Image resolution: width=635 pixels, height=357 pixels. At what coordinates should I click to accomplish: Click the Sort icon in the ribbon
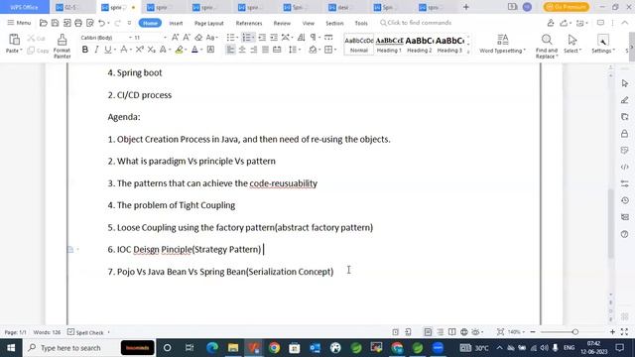[x=301, y=38]
